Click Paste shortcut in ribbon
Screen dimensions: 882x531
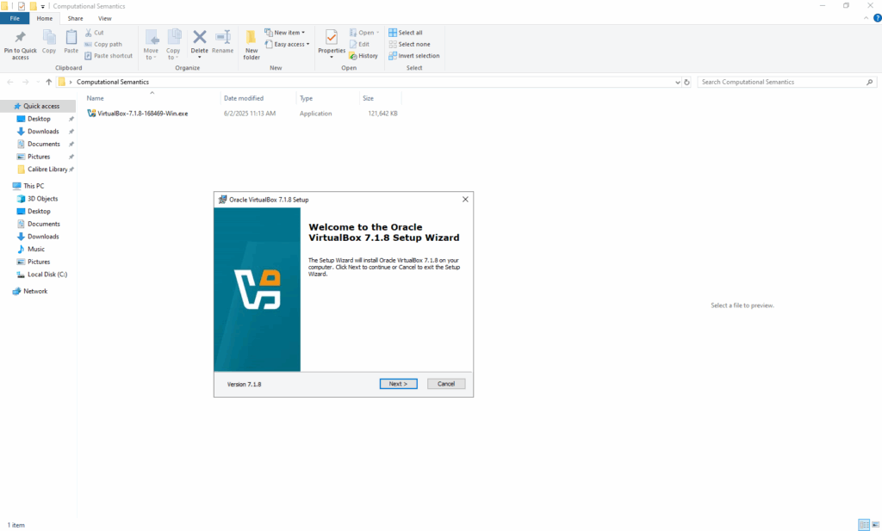coord(109,56)
